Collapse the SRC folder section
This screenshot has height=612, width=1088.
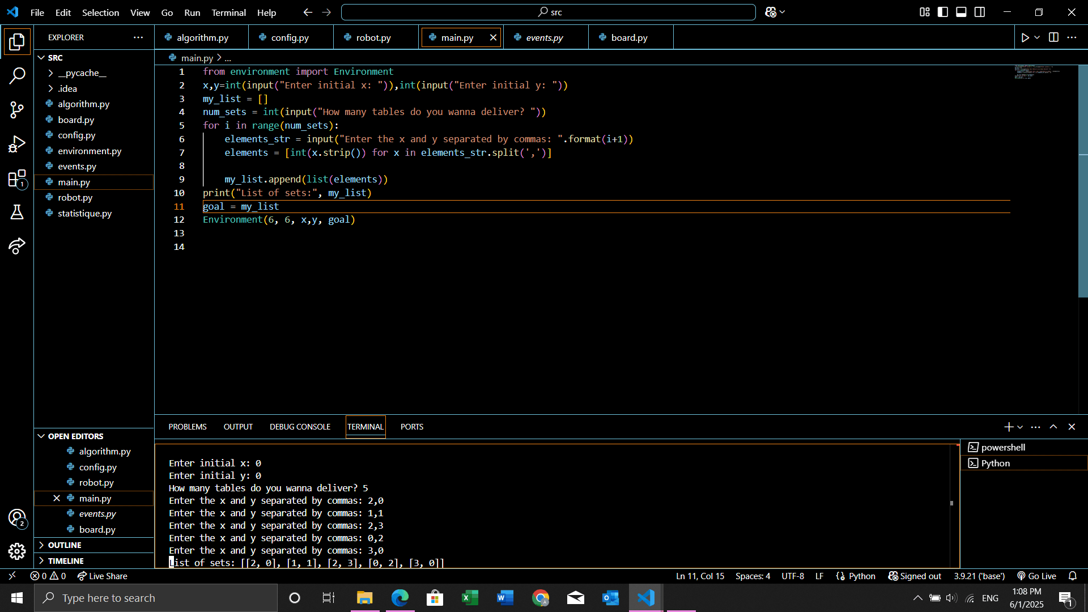click(55, 58)
